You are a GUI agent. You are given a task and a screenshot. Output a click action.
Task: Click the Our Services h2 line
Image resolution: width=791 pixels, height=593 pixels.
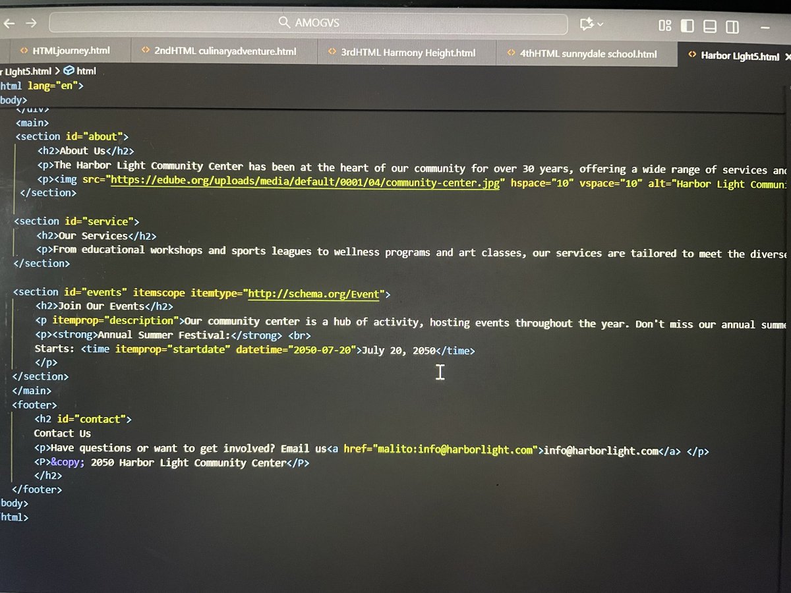click(x=96, y=235)
